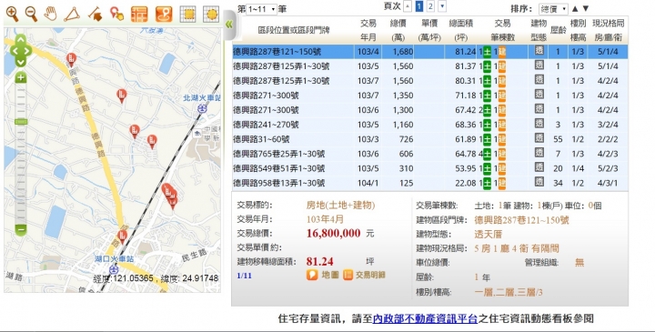
Task: Click 16,800,000 total price in details
Action: [x=333, y=233]
